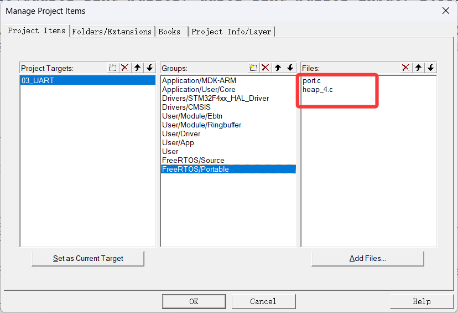Click the Add Files button

[x=367, y=258]
